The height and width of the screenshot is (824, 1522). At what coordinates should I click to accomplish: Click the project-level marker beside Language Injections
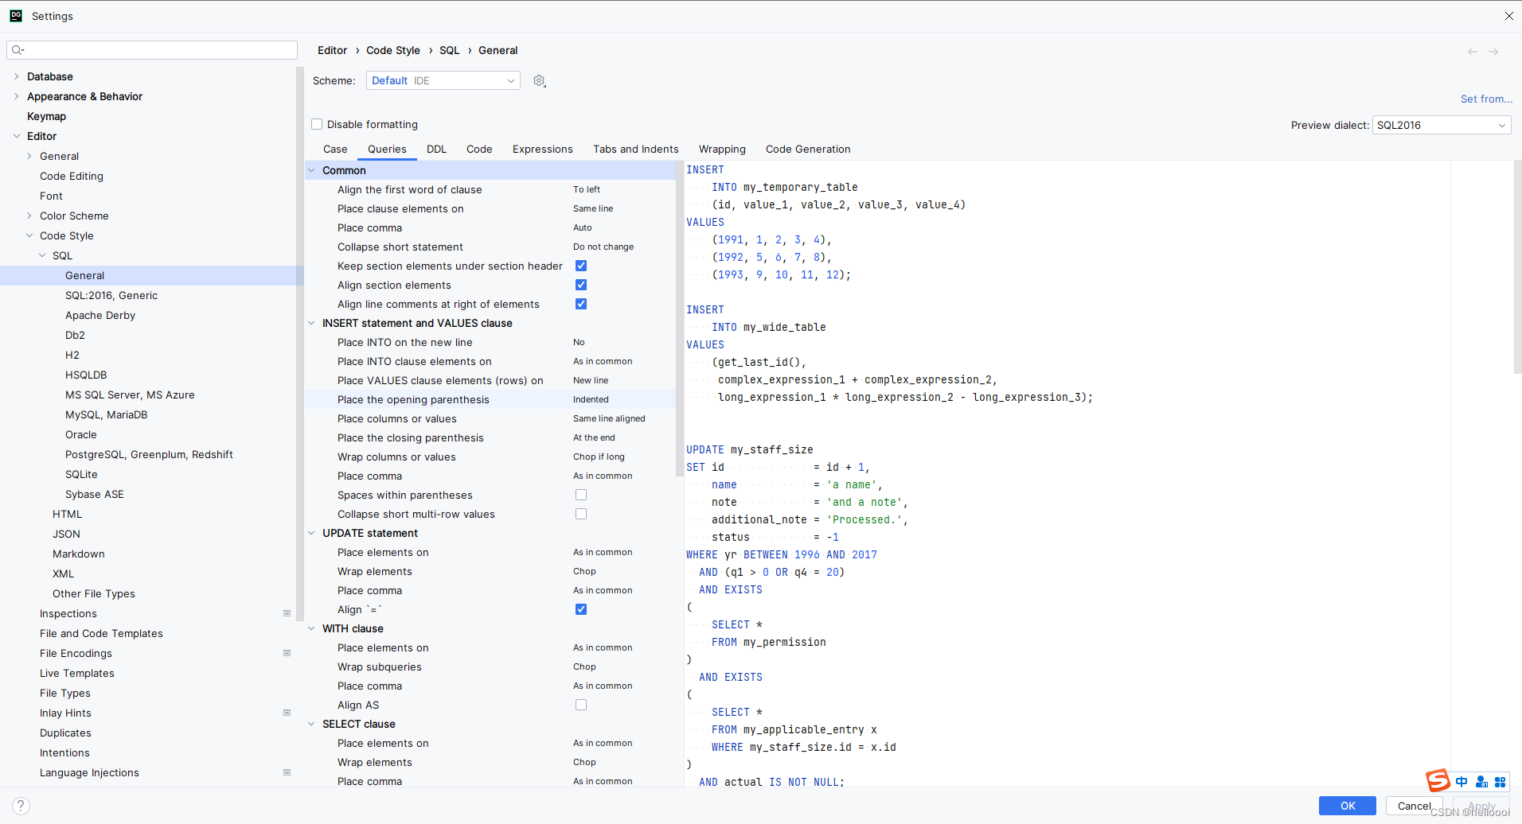tap(287, 772)
